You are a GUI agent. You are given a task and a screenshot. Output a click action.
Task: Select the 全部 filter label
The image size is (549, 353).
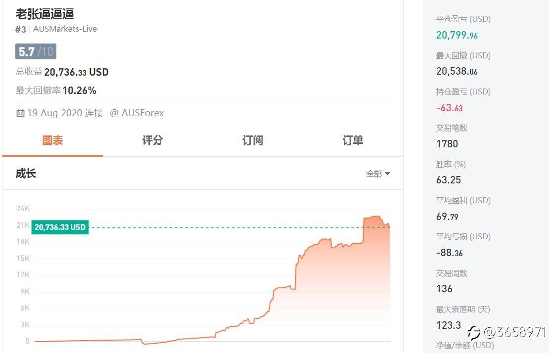coord(373,174)
